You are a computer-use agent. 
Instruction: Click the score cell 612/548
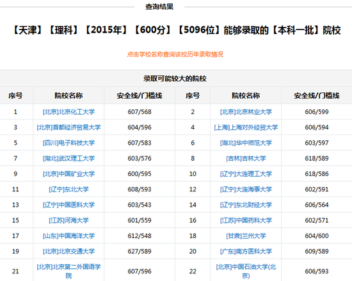click(x=140, y=236)
